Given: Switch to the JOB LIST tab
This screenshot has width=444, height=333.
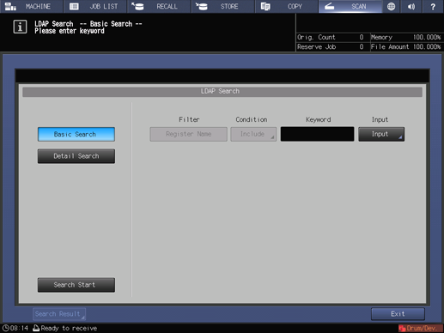Looking at the screenshot, I should tap(95, 6).
